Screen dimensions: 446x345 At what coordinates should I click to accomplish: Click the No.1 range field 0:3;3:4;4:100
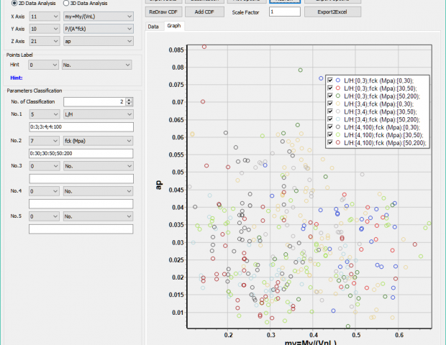pos(81,127)
